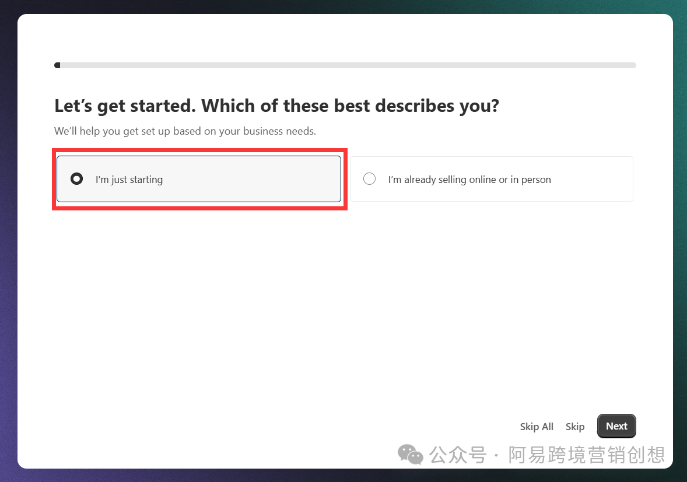
Task: Click the purple gradient background outside the dialog
Action: (x=8, y=350)
